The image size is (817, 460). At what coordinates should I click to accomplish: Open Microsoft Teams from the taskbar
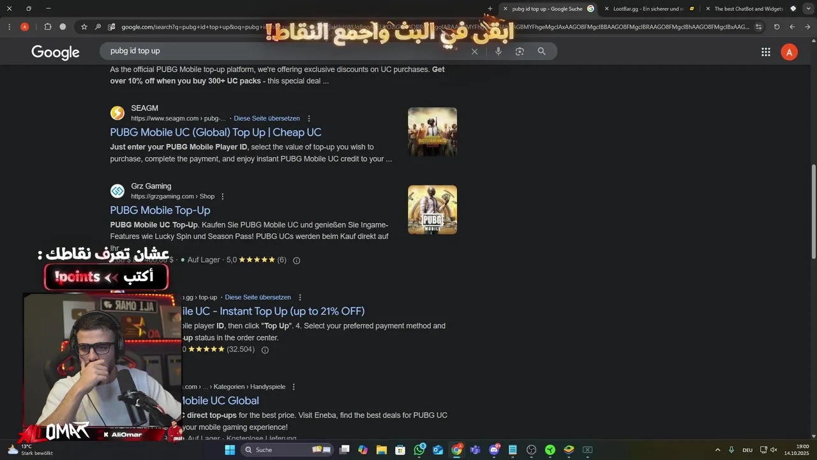[475, 450]
